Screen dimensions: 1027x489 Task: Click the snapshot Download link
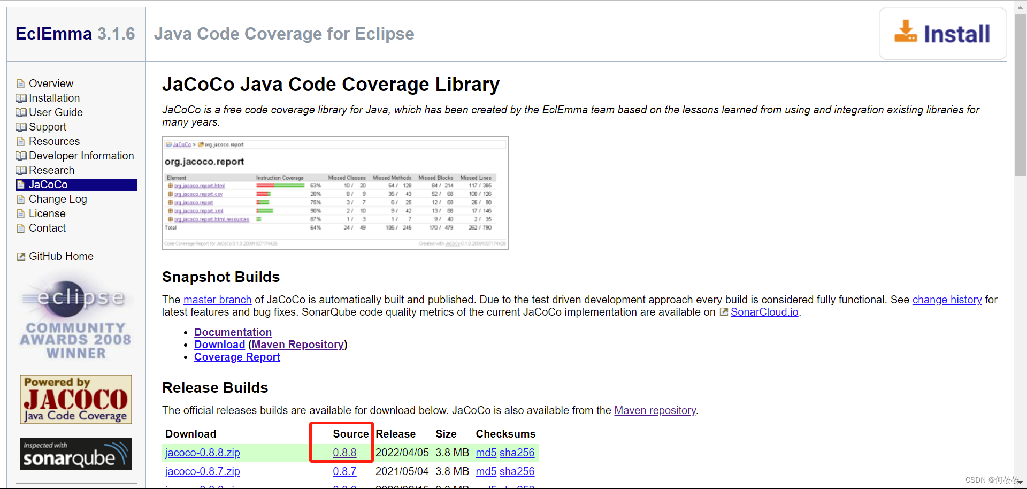(x=219, y=345)
